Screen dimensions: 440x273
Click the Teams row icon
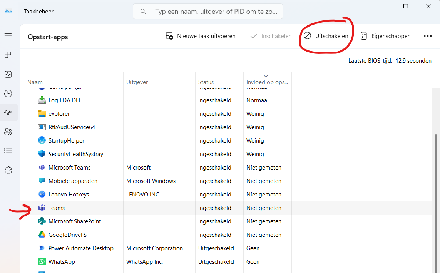pos(42,208)
